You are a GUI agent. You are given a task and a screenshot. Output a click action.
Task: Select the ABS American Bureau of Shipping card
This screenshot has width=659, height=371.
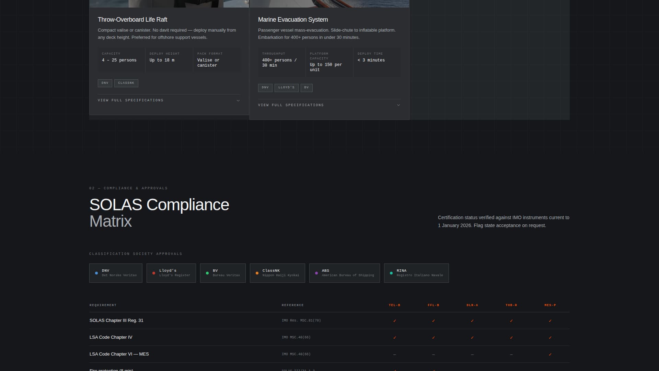(344, 273)
